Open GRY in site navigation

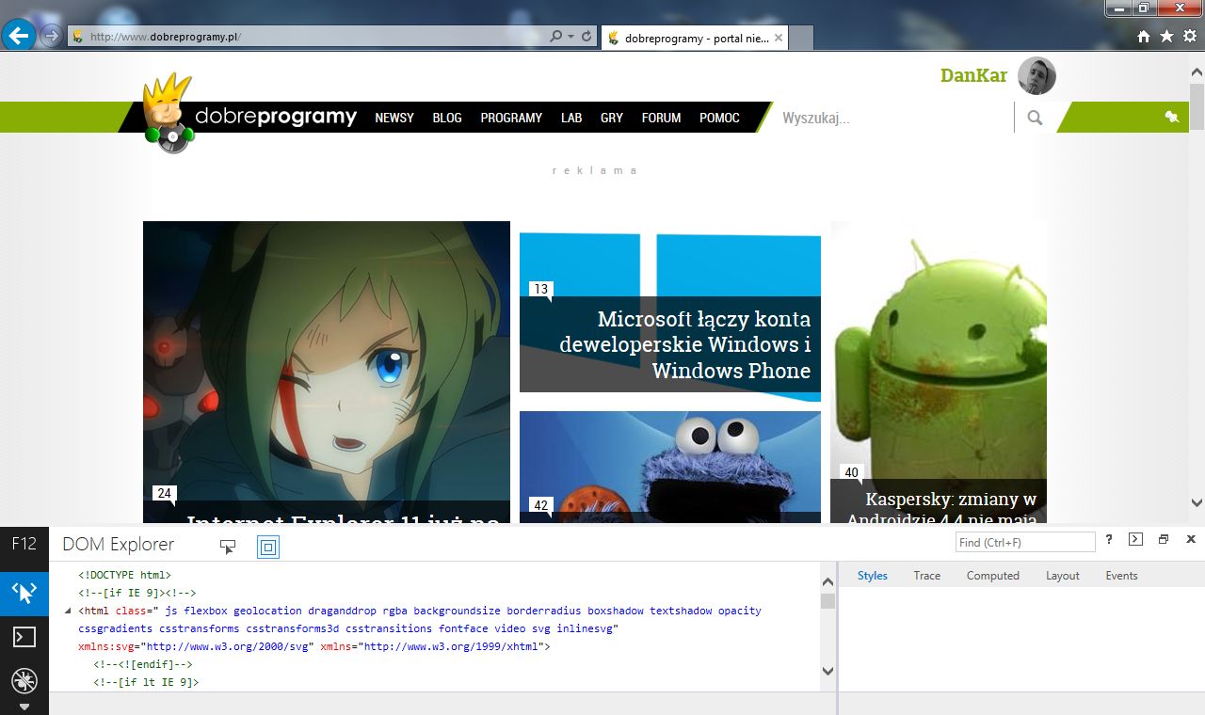612,118
